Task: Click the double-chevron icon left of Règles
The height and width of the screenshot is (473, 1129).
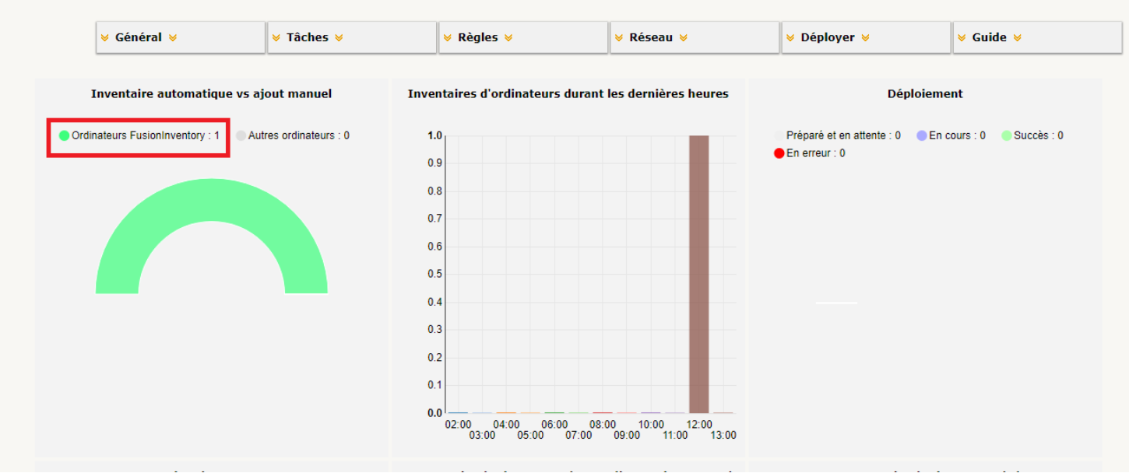Action: click(447, 37)
